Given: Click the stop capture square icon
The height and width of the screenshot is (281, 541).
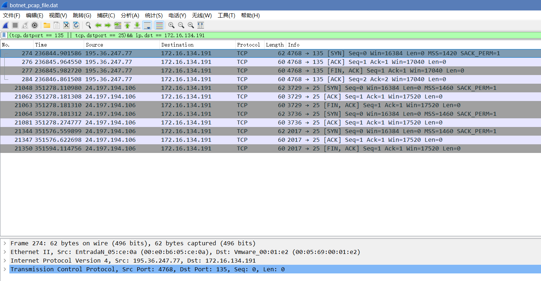Looking at the screenshot, I should click(15, 25).
